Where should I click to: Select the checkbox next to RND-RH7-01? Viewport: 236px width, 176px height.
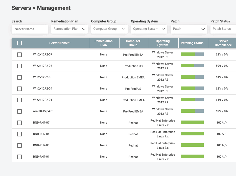(19, 157)
